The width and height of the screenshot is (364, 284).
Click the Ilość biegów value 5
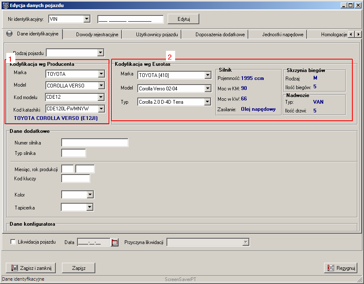315,87
